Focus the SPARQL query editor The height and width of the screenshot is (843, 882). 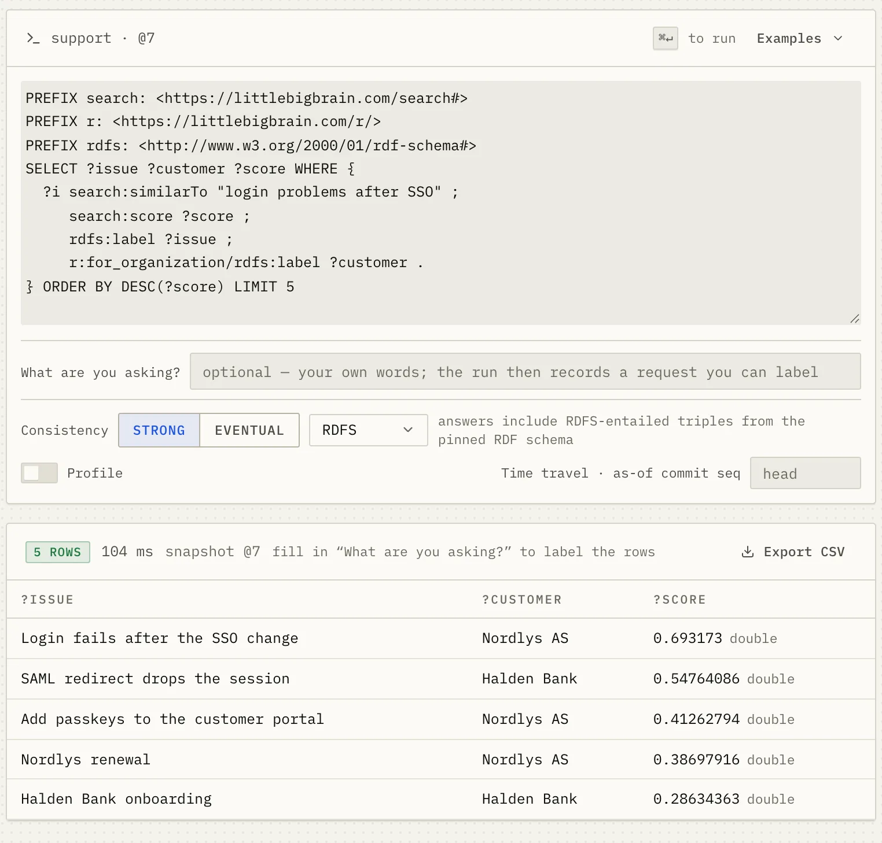[x=441, y=203]
